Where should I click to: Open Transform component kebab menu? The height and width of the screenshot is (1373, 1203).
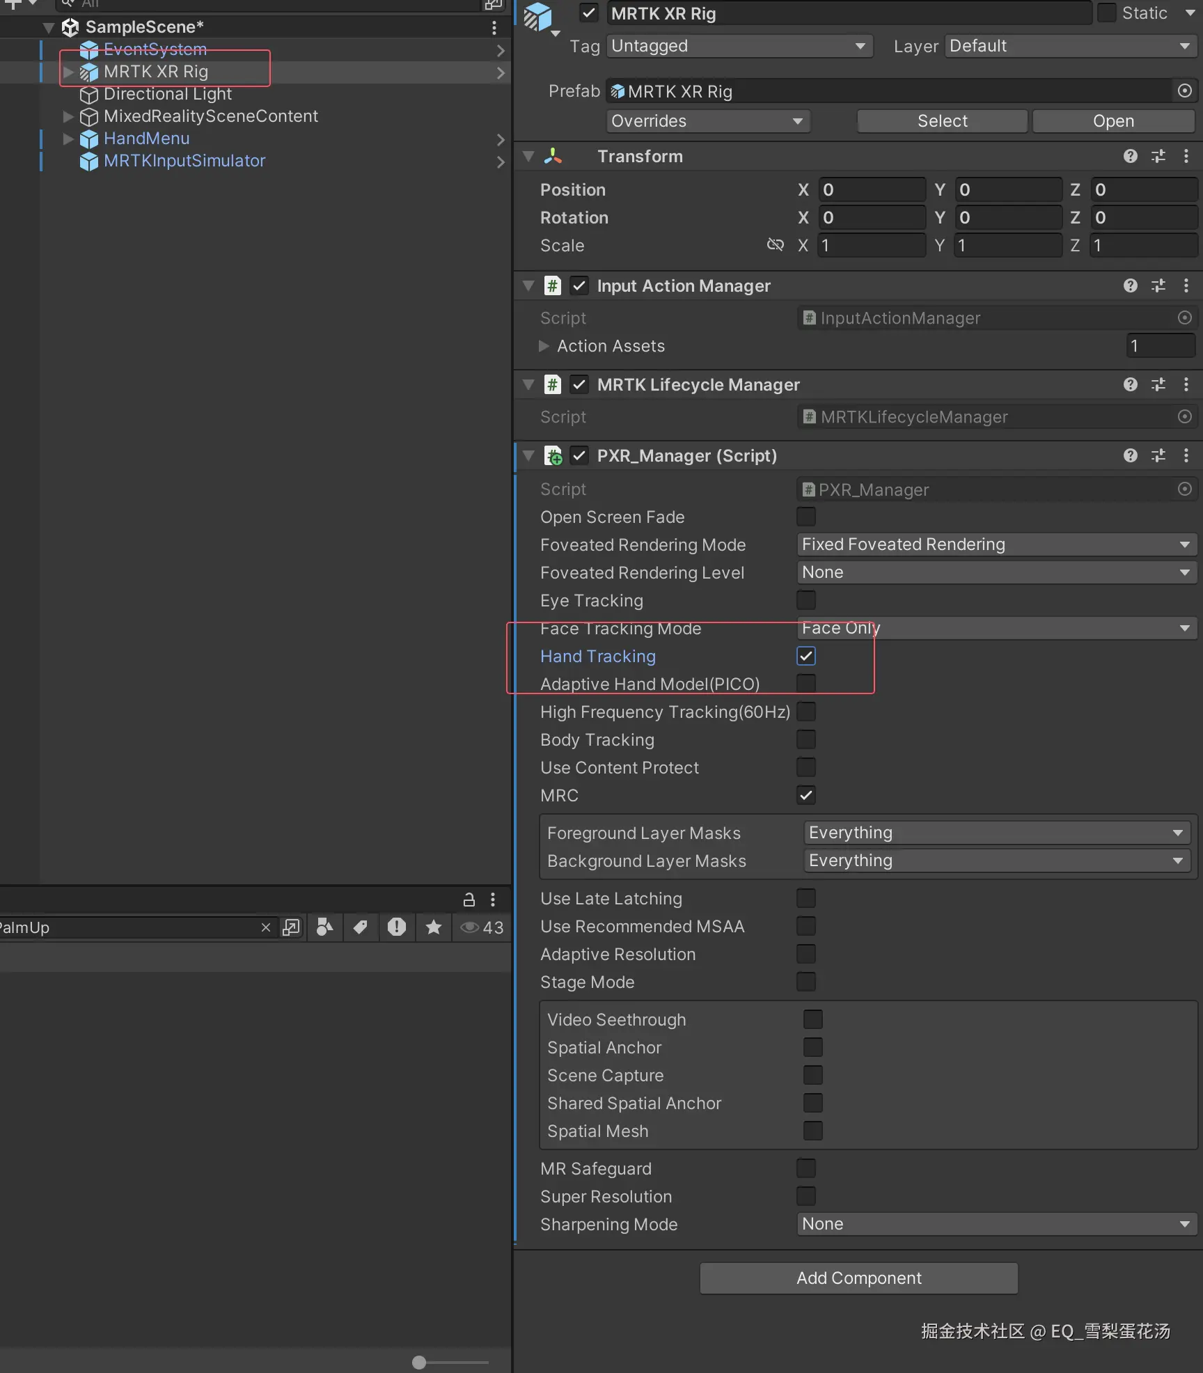coord(1186,156)
